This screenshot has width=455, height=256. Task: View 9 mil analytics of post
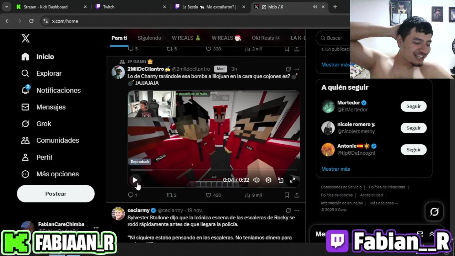click(253, 195)
